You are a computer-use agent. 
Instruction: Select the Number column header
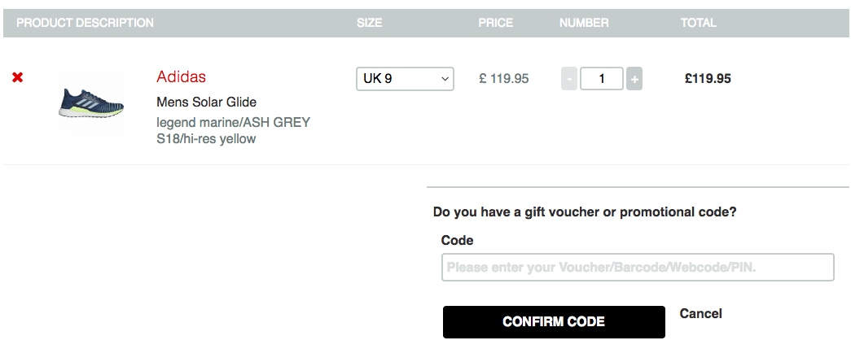pyautogui.click(x=584, y=23)
